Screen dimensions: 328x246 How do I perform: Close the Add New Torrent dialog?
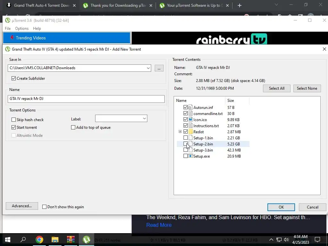(x=324, y=49)
